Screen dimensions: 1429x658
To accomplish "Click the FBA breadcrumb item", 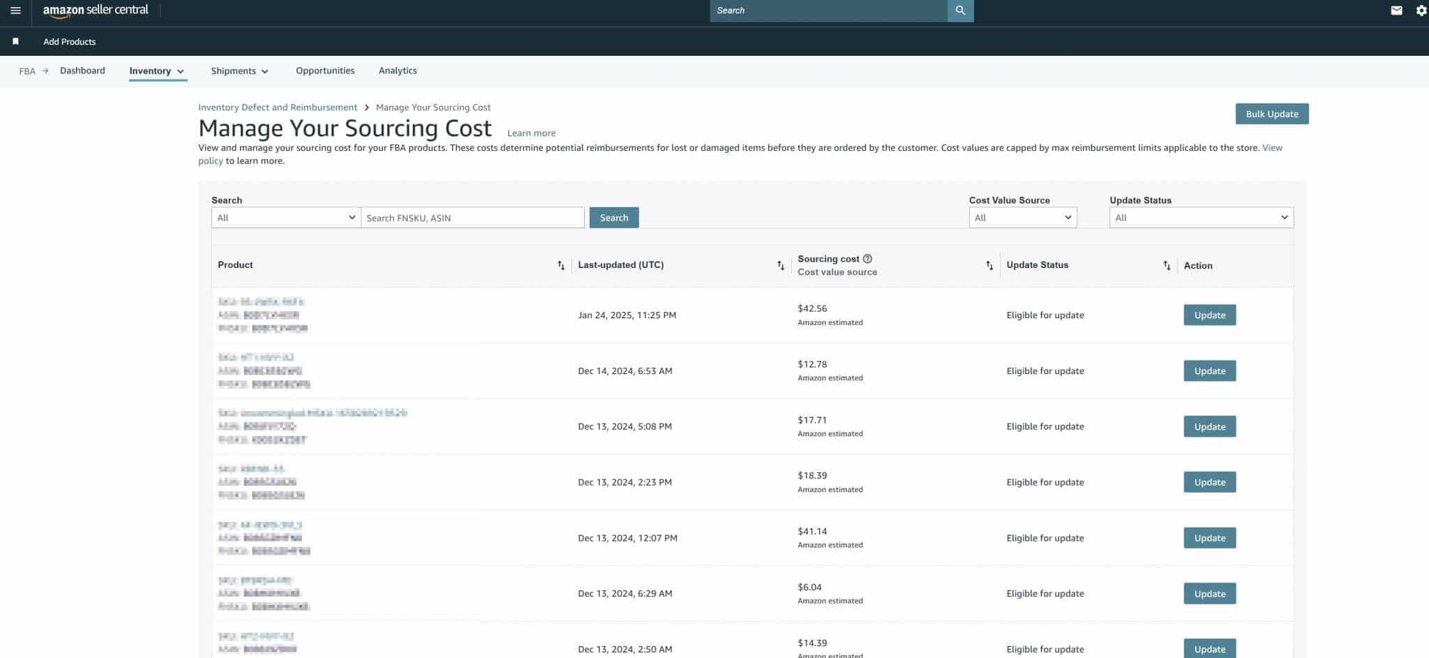I will pyautogui.click(x=27, y=71).
